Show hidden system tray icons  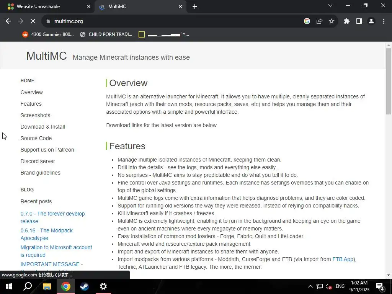click(x=310, y=286)
